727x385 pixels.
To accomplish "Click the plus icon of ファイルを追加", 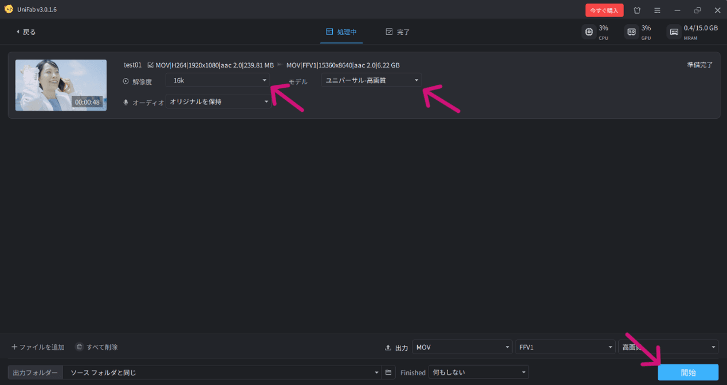I will click(14, 347).
